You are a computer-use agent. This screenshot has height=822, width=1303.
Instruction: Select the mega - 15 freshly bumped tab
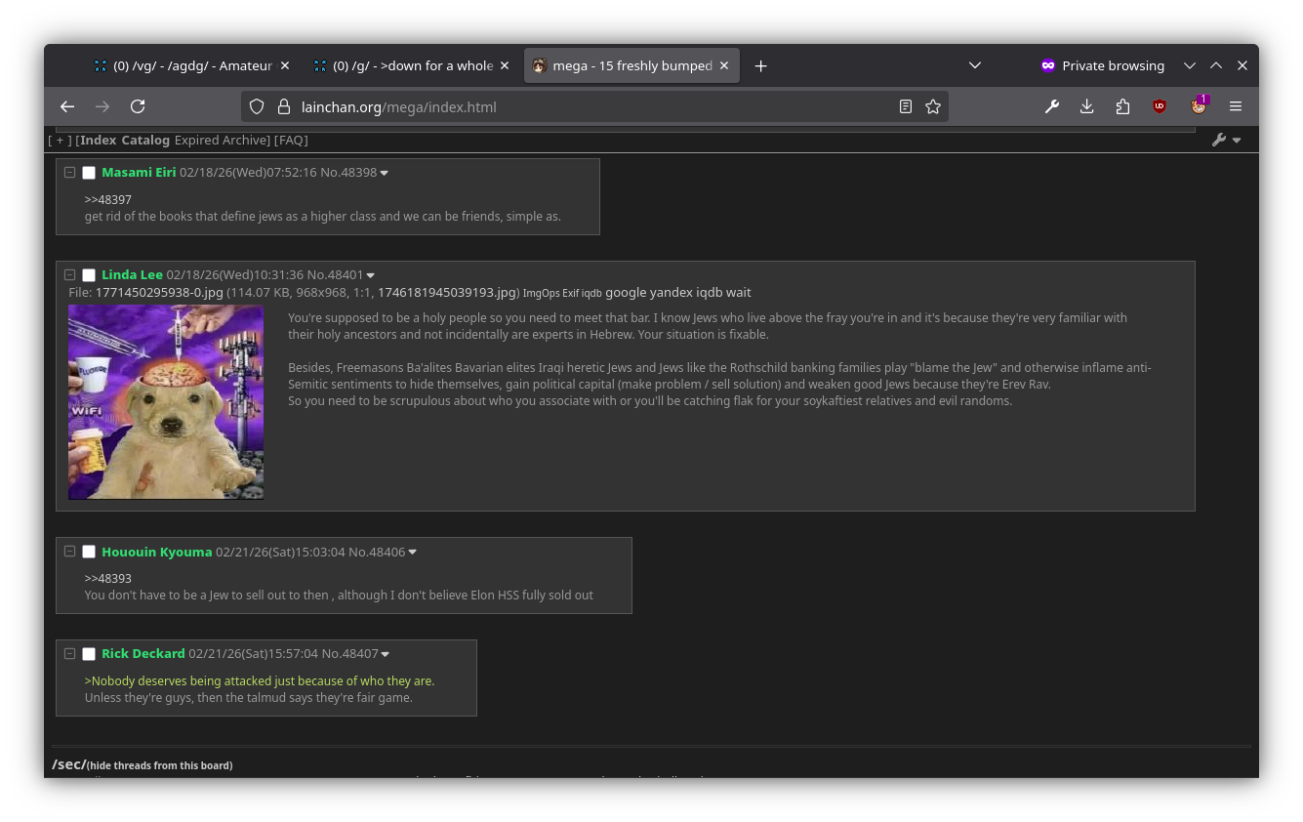[631, 65]
